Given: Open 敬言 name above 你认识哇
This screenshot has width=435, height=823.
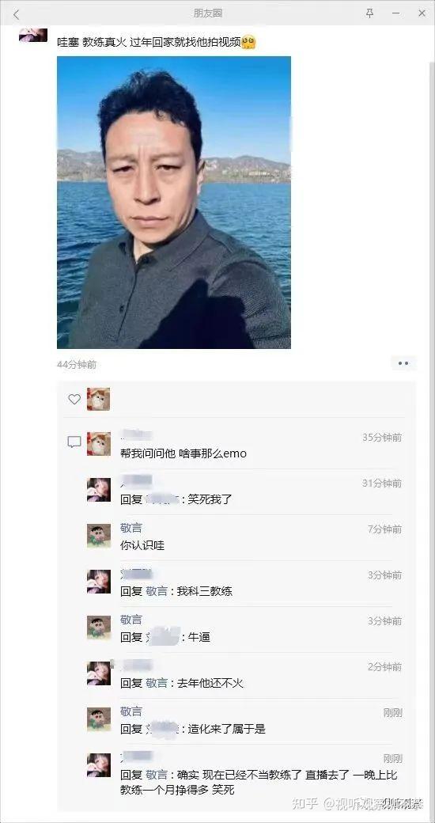Looking at the screenshot, I should (131, 528).
